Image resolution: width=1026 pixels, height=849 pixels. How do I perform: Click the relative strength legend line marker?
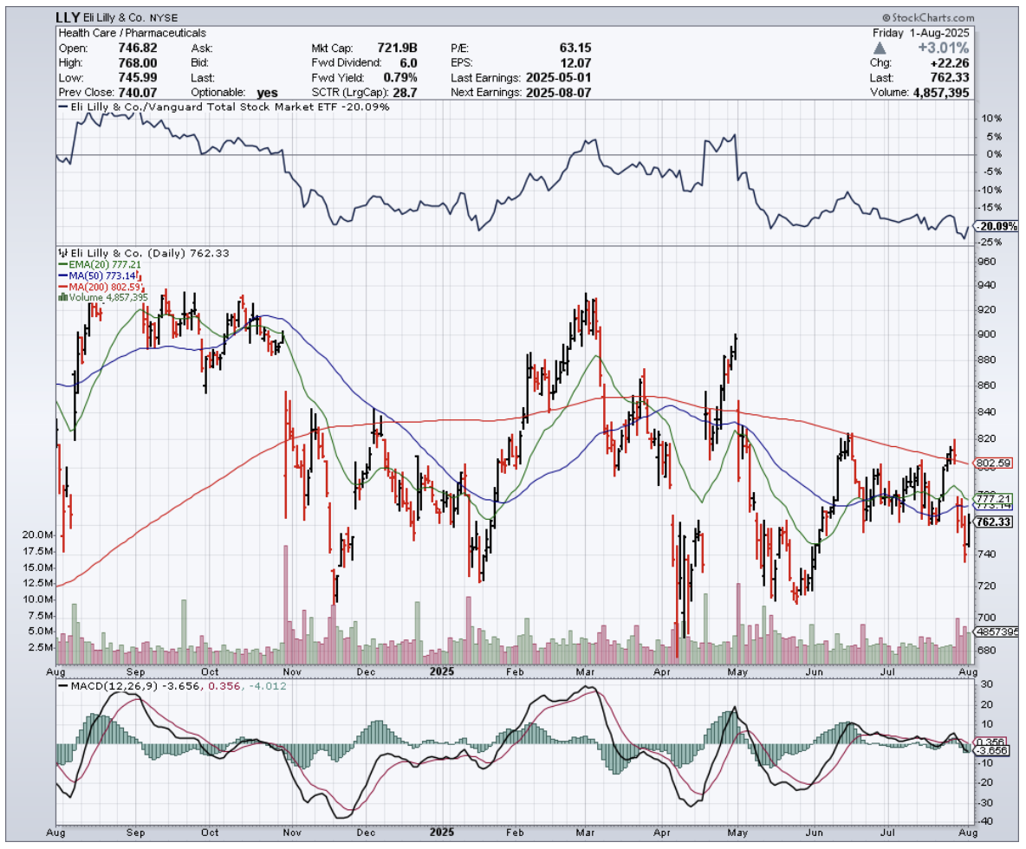[x=61, y=107]
